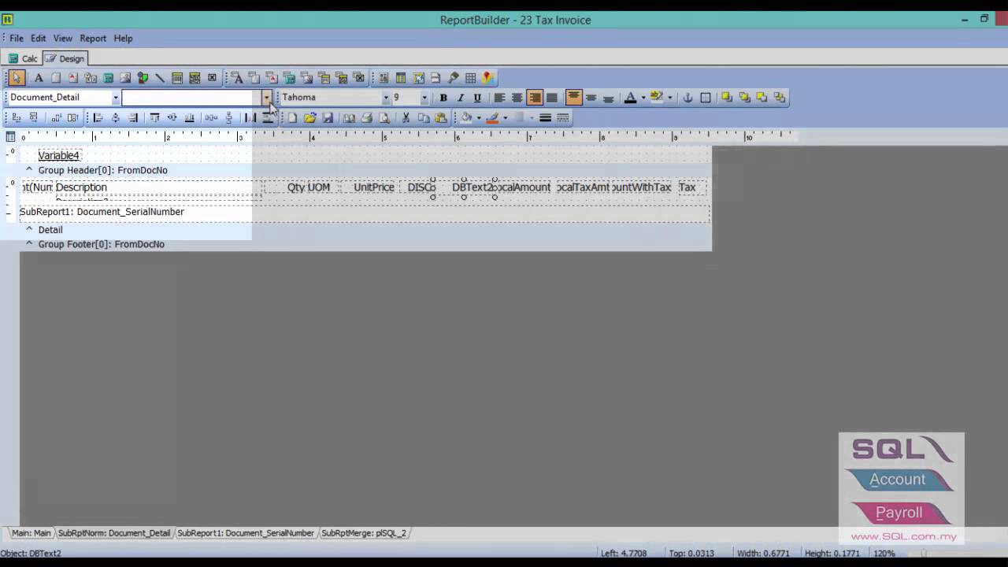Viewport: 1008px width, 567px height.
Task: Select the DBMemo data component tool
Action: coord(254,78)
